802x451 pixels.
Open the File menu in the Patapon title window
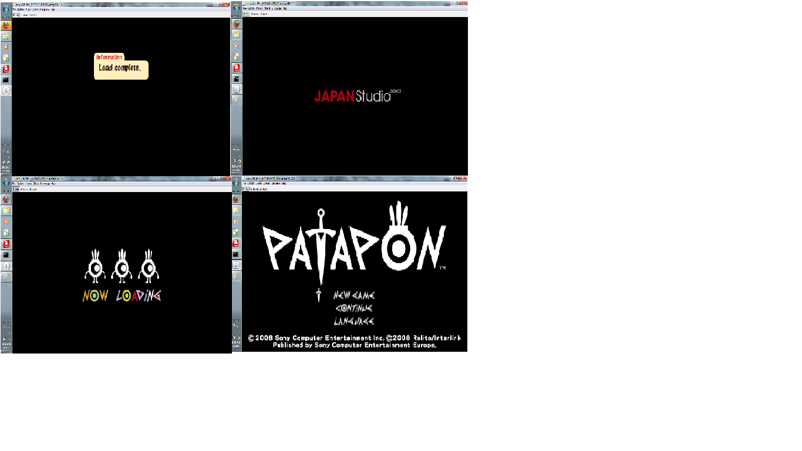point(244,184)
